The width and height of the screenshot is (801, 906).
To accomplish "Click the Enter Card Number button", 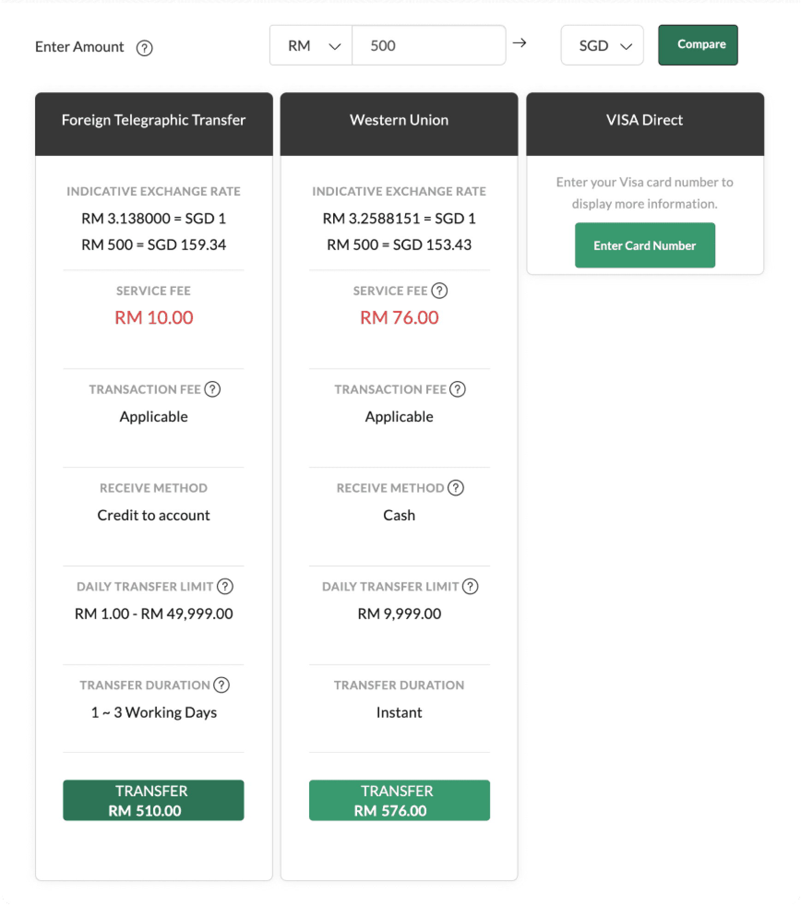I will [x=645, y=245].
